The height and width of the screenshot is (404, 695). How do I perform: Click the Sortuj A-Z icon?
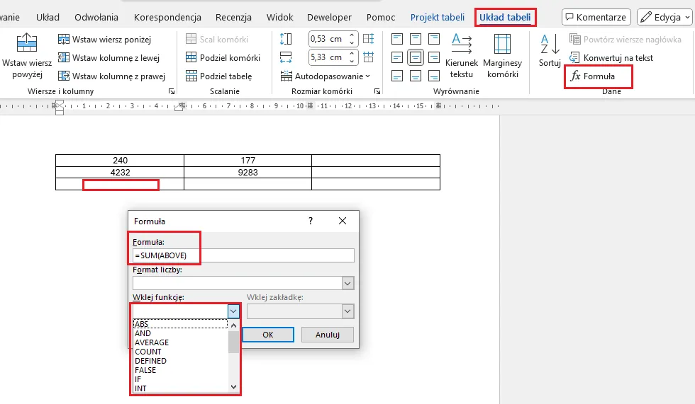click(549, 44)
